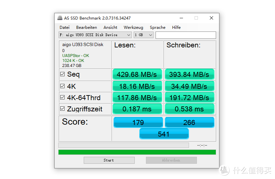Image resolution: width=275 pixels, height=179 pixels.
Task: Close the AS SSD Benchmark window
Action: coord(211,18)
